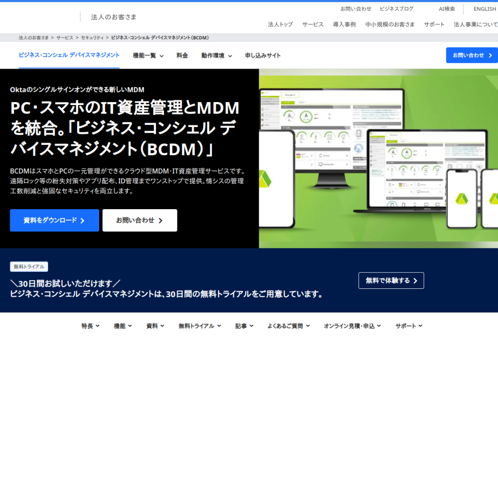Expand 記事 anchor menu
Viewport: 498px width, 498px height.
point(244,326)
